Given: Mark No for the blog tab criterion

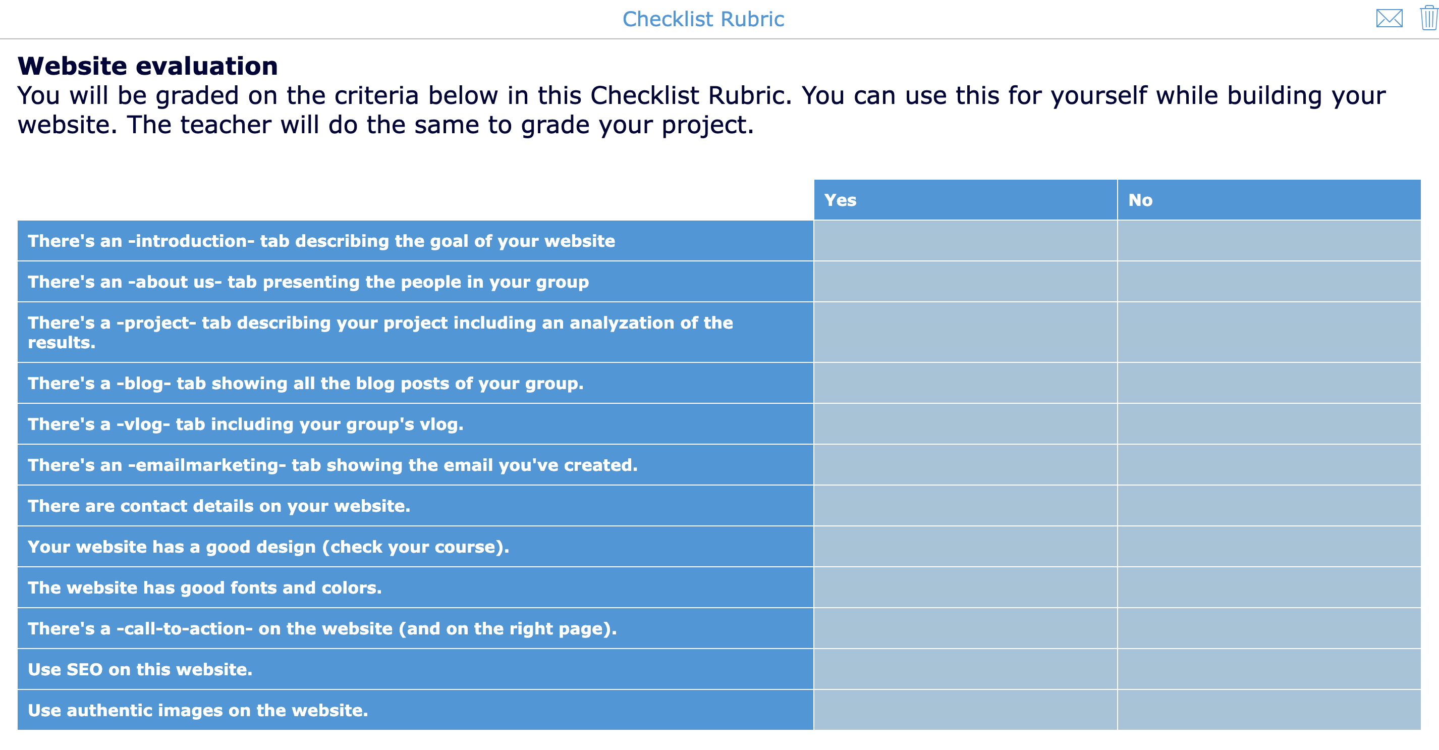Looking at the screenshot, I should tap(1268, 383).
